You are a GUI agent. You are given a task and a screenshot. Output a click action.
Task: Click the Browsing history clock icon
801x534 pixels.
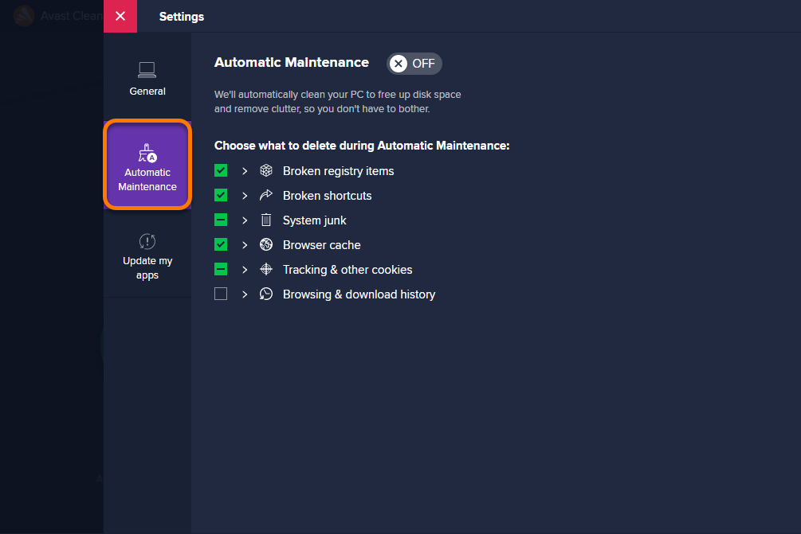pyautogui.click(x=266, y=294)
